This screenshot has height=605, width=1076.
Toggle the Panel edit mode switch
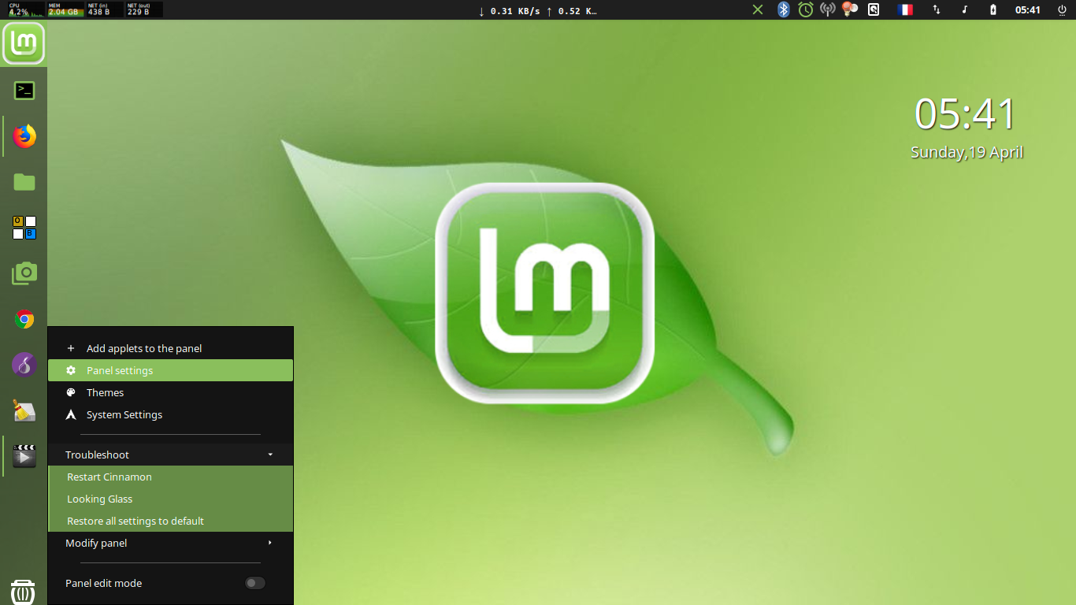(x=254, y=583)
